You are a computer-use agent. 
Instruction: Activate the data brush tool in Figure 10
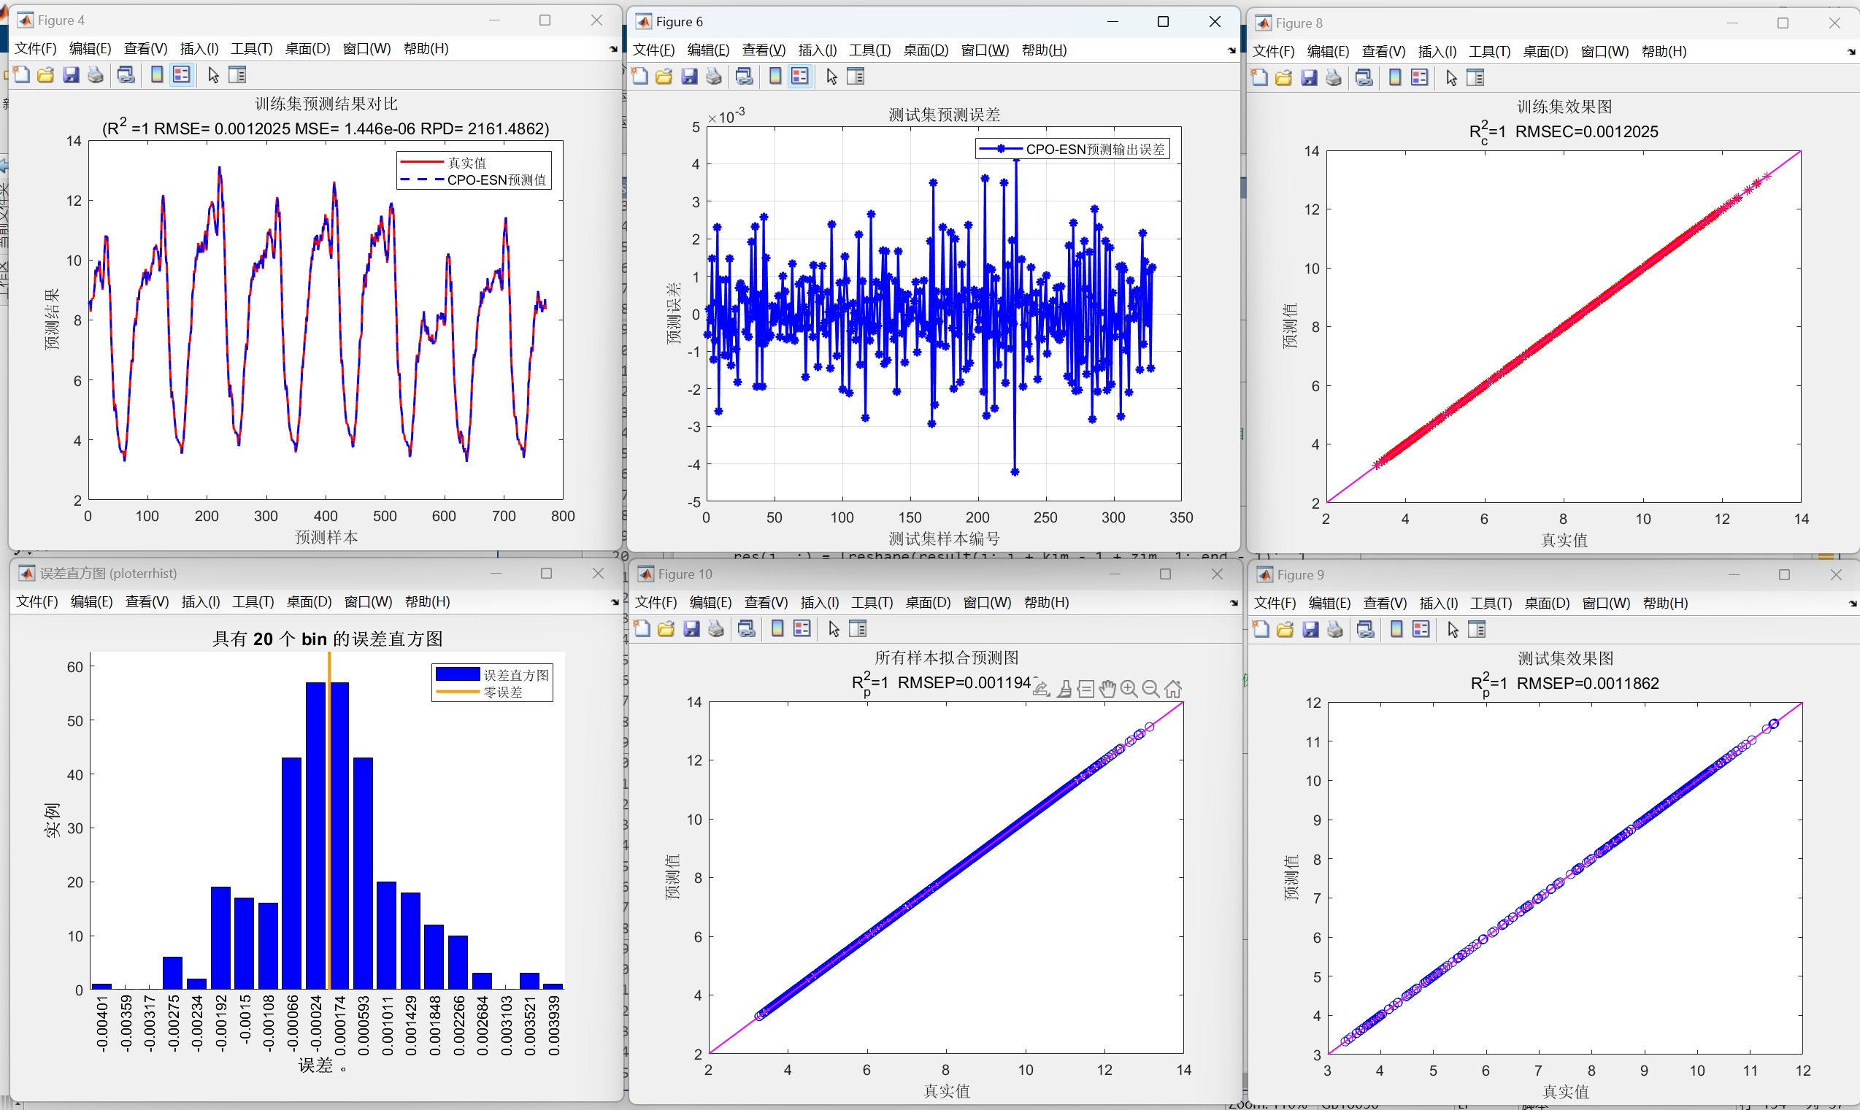tap(1064, 689)
